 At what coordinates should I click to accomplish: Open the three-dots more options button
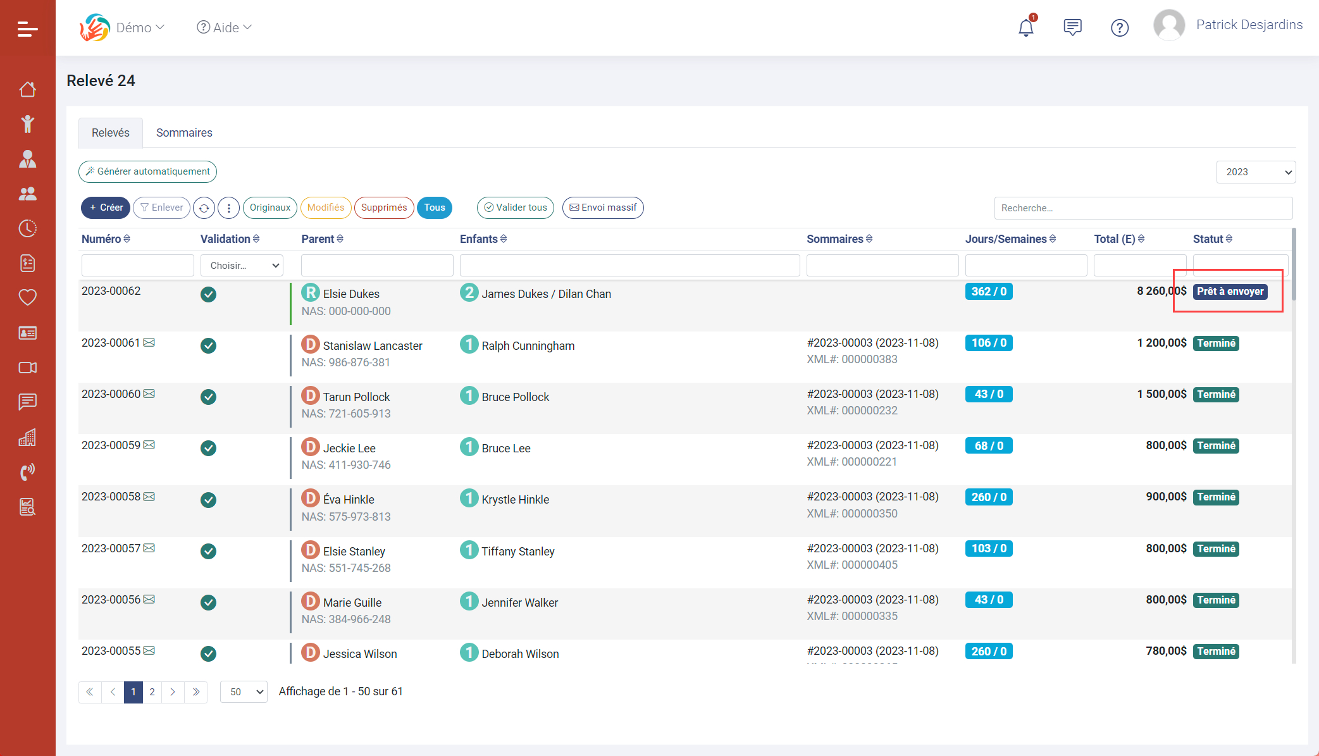pos(228,208)
